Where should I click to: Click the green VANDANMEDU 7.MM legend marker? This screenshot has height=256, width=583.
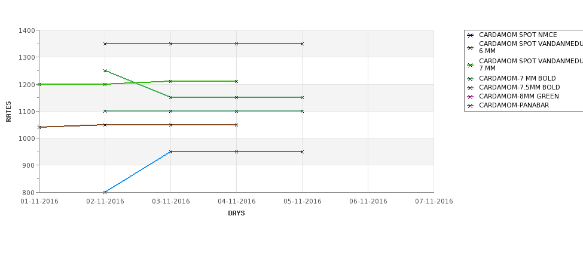[471, 65]
